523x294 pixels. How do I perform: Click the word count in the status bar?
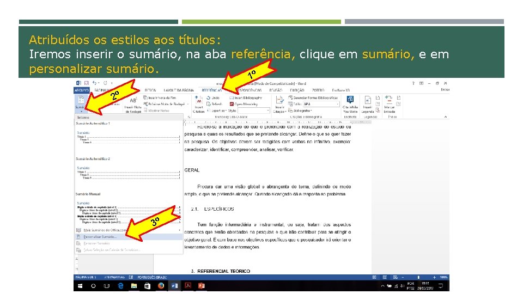point(114,277)
